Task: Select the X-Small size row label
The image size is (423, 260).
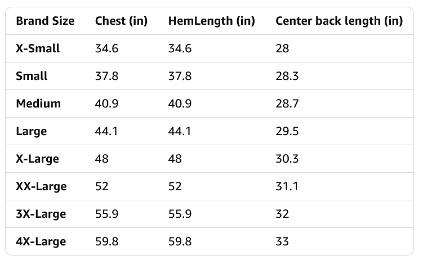Action: pyautogui.click(x=38, y=48)
